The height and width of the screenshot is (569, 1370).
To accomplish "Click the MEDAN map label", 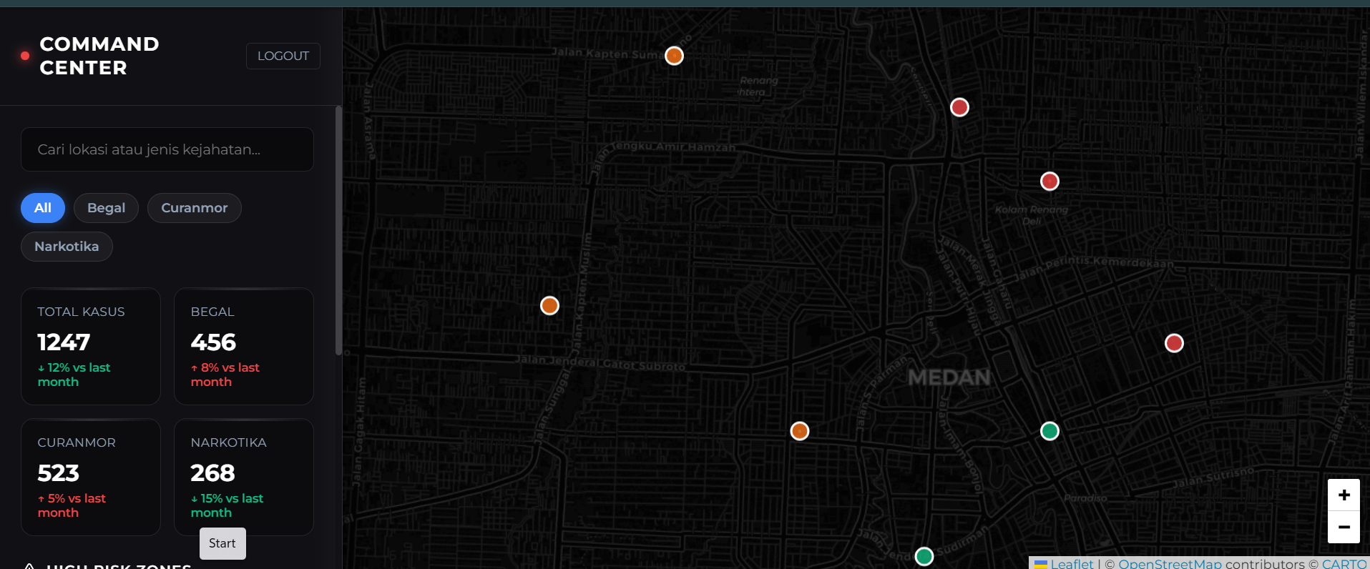I will point(949,377).
